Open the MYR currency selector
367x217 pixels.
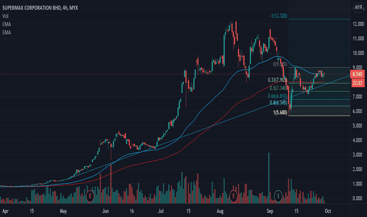(358, 7)
